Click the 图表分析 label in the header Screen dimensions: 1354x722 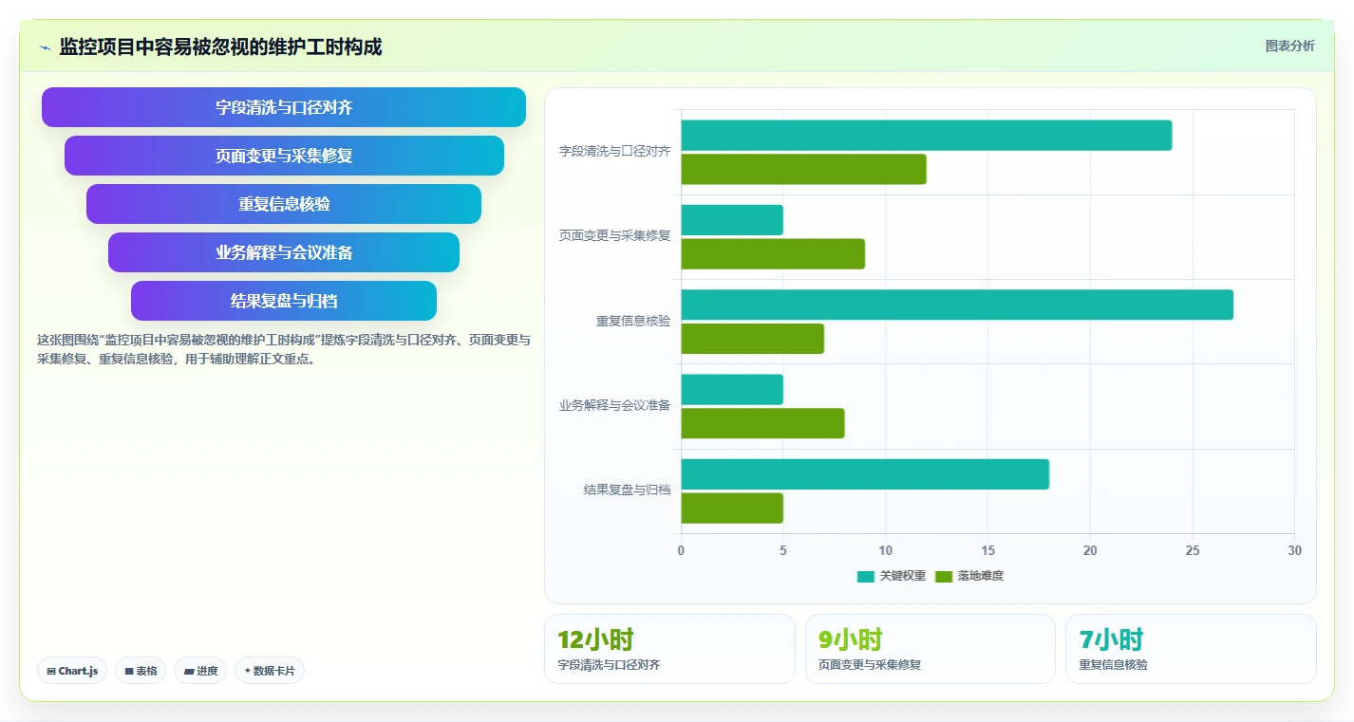[1289, 46]
